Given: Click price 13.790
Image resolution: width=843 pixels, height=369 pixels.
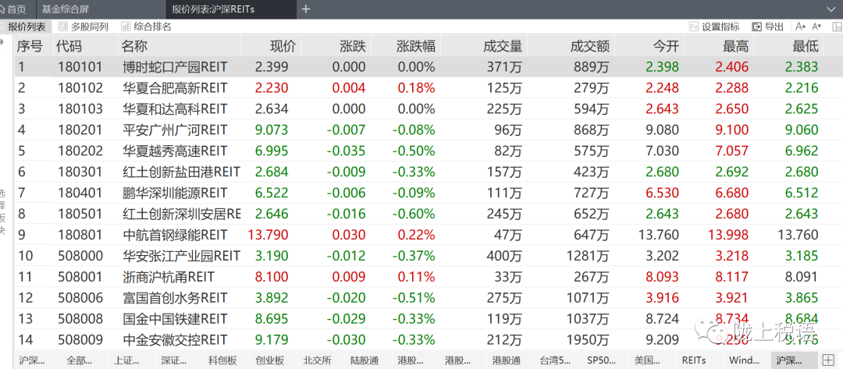Looking at the screenshot, I should [x=269, y=235].
